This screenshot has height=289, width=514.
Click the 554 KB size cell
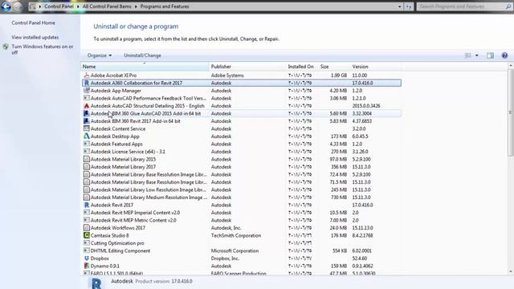tap(340, 250)
